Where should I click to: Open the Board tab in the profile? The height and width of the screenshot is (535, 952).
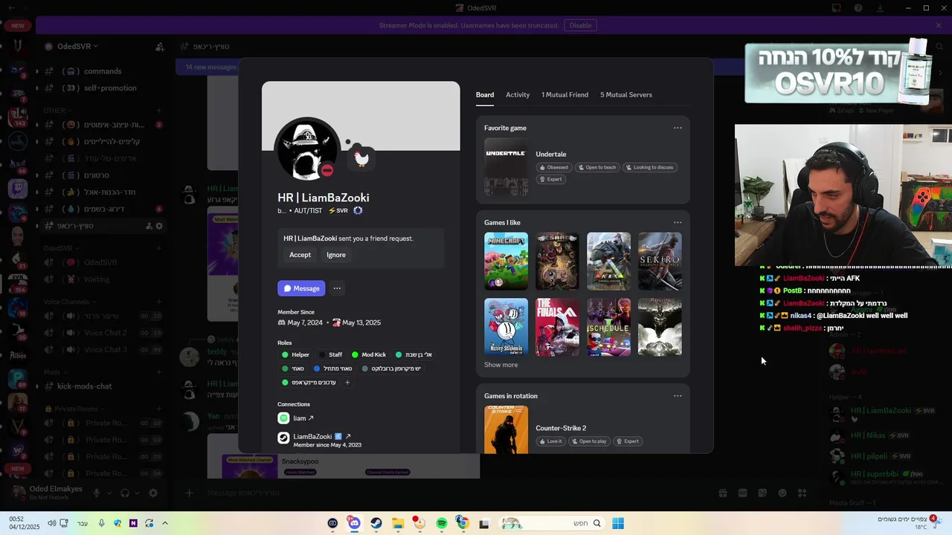click(485, 94)
